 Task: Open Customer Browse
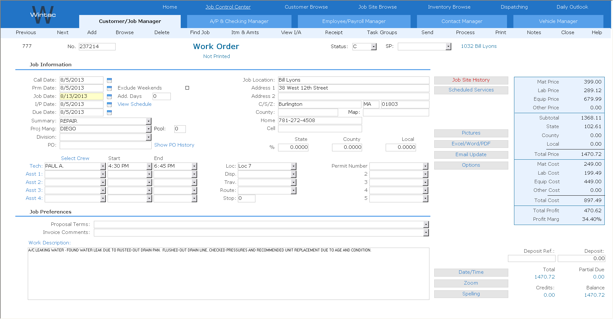306,7
